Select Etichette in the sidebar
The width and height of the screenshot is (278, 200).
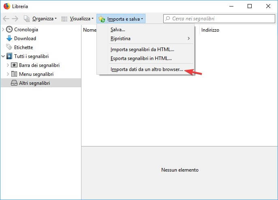(x=24, y=47)
